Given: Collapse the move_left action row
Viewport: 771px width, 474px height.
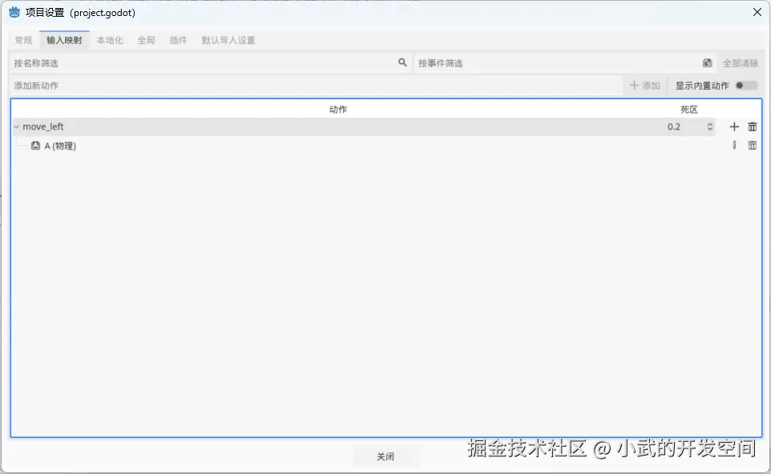Looking at the screenshot, I should (14, 126).
